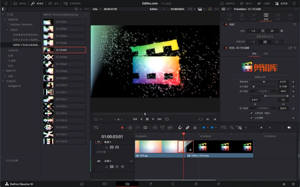
Task: Select the 转场 transition tab in Inspector
Action: pos(266,16)
